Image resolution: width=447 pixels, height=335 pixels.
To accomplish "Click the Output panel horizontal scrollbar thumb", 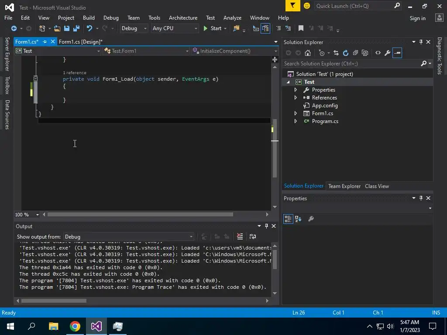I will [x=54, y=301].
